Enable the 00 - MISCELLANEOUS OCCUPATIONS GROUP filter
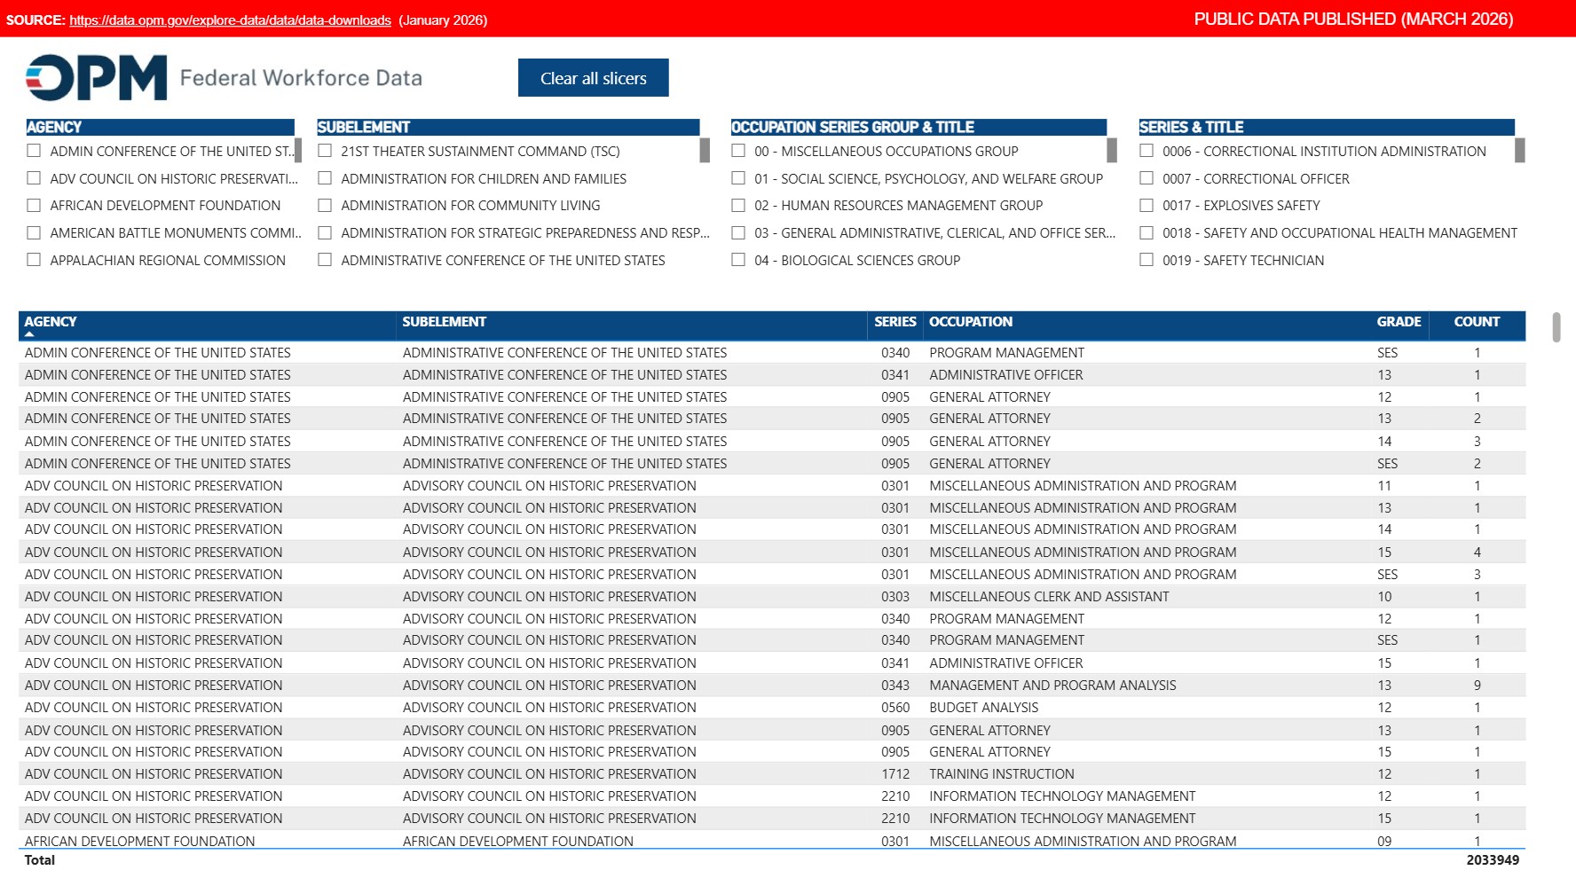 coord(737,151)
